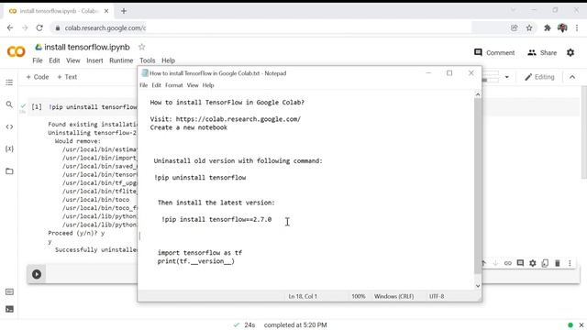Open more cell actions menu
Screen dimensions: 587x330
pos(570,263)
